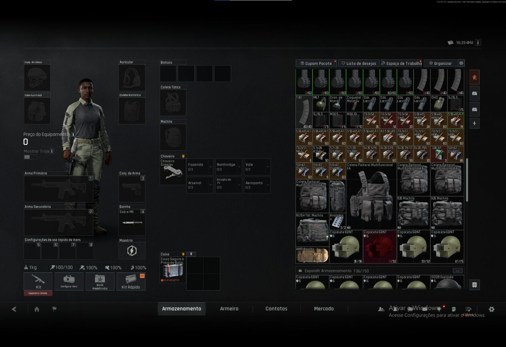
Task: Open Build Predefinida
Action: point(100,281)
